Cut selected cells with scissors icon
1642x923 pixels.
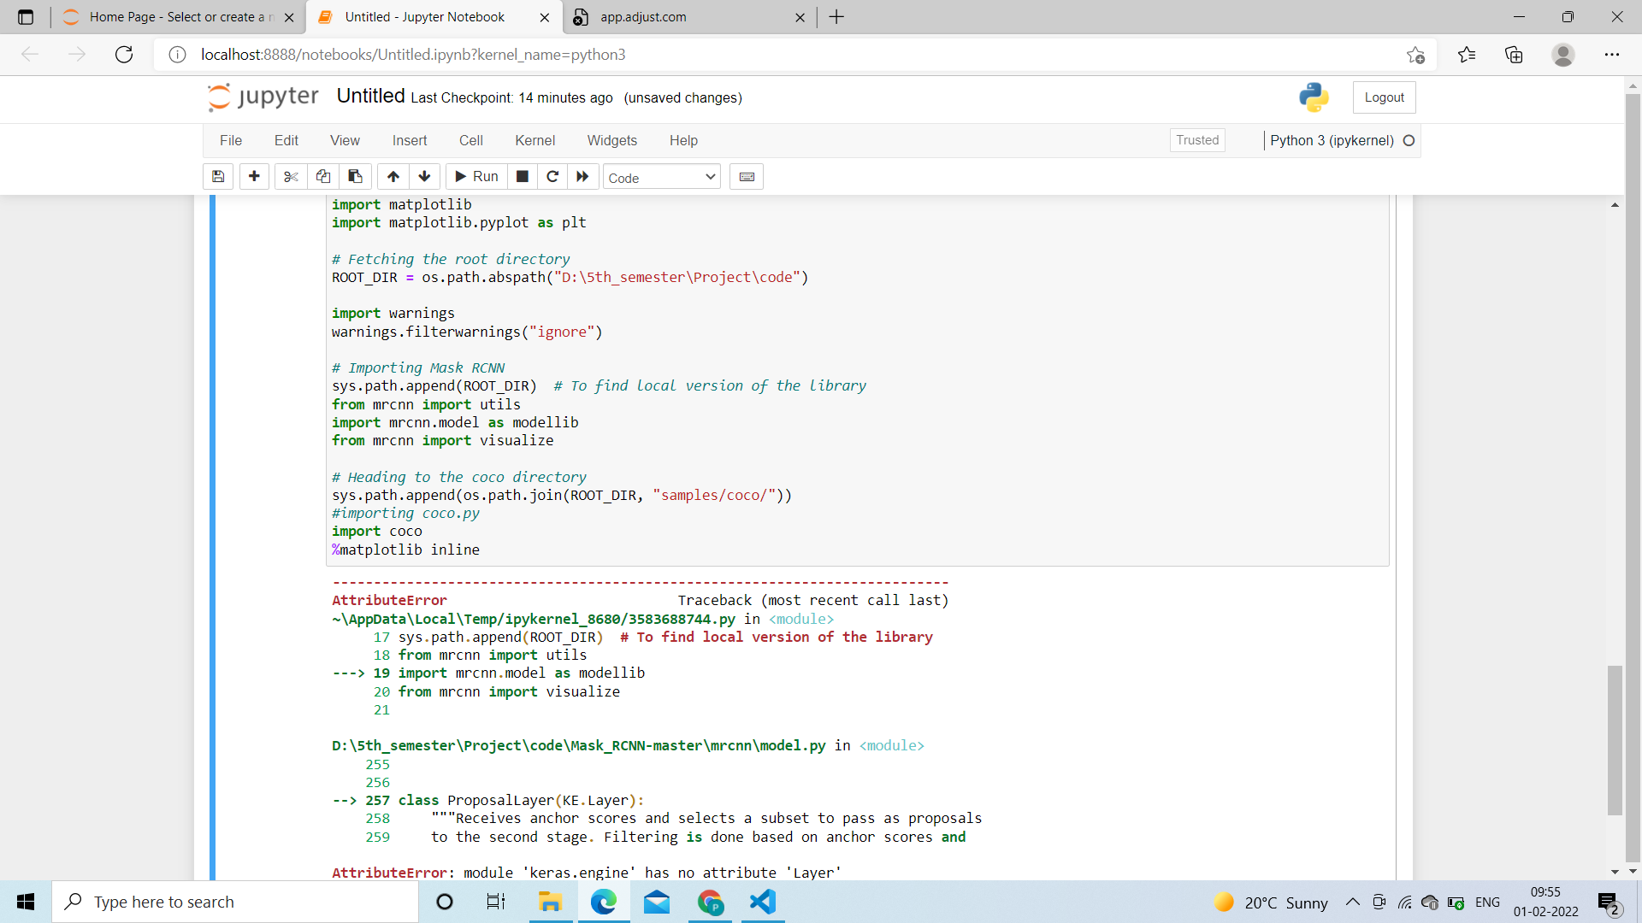[x=291, y=177]
